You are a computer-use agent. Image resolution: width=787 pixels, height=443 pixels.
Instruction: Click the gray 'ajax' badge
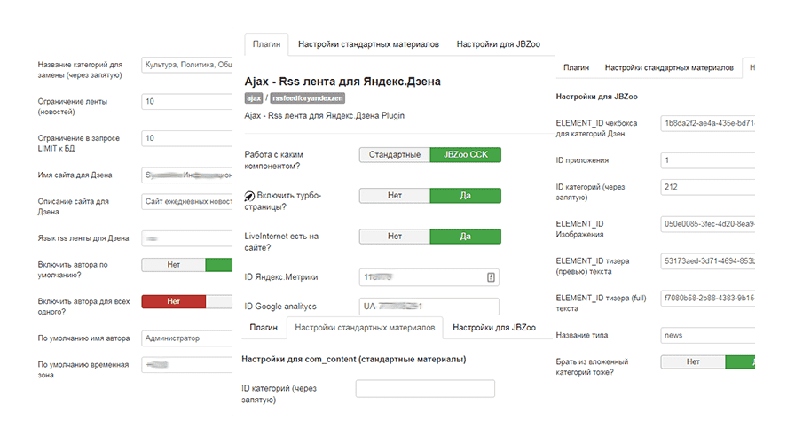[x=254, y=98]
